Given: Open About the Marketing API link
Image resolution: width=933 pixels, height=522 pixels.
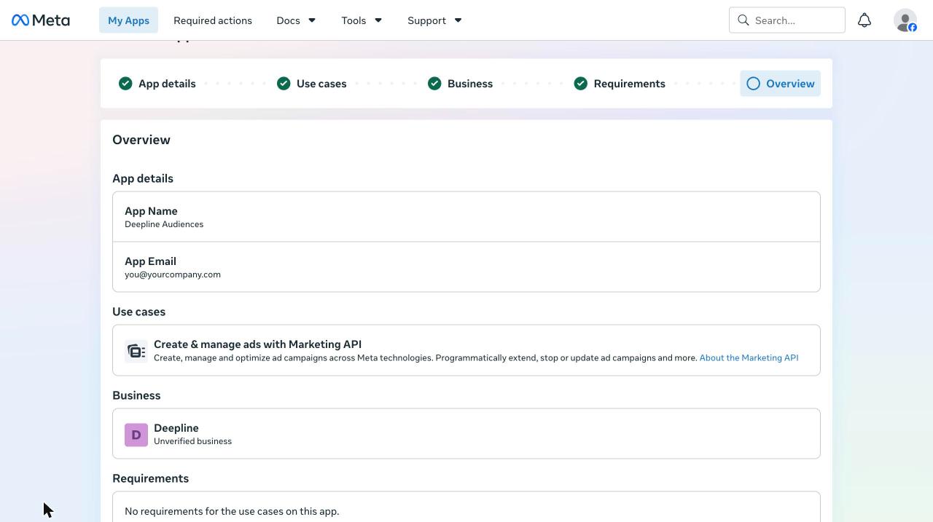Looking at the screenshot, I should point(749,357).
